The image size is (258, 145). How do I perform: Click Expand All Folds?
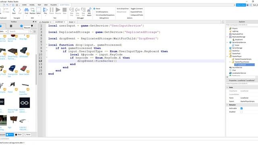click(x=136, y=12)
